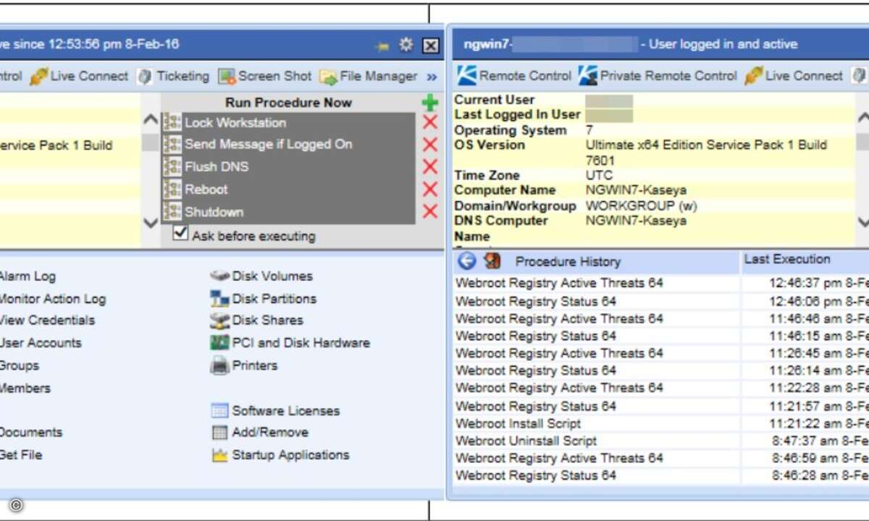Open the Groups link
Screen dimensions: 869x521
[20, 365]
